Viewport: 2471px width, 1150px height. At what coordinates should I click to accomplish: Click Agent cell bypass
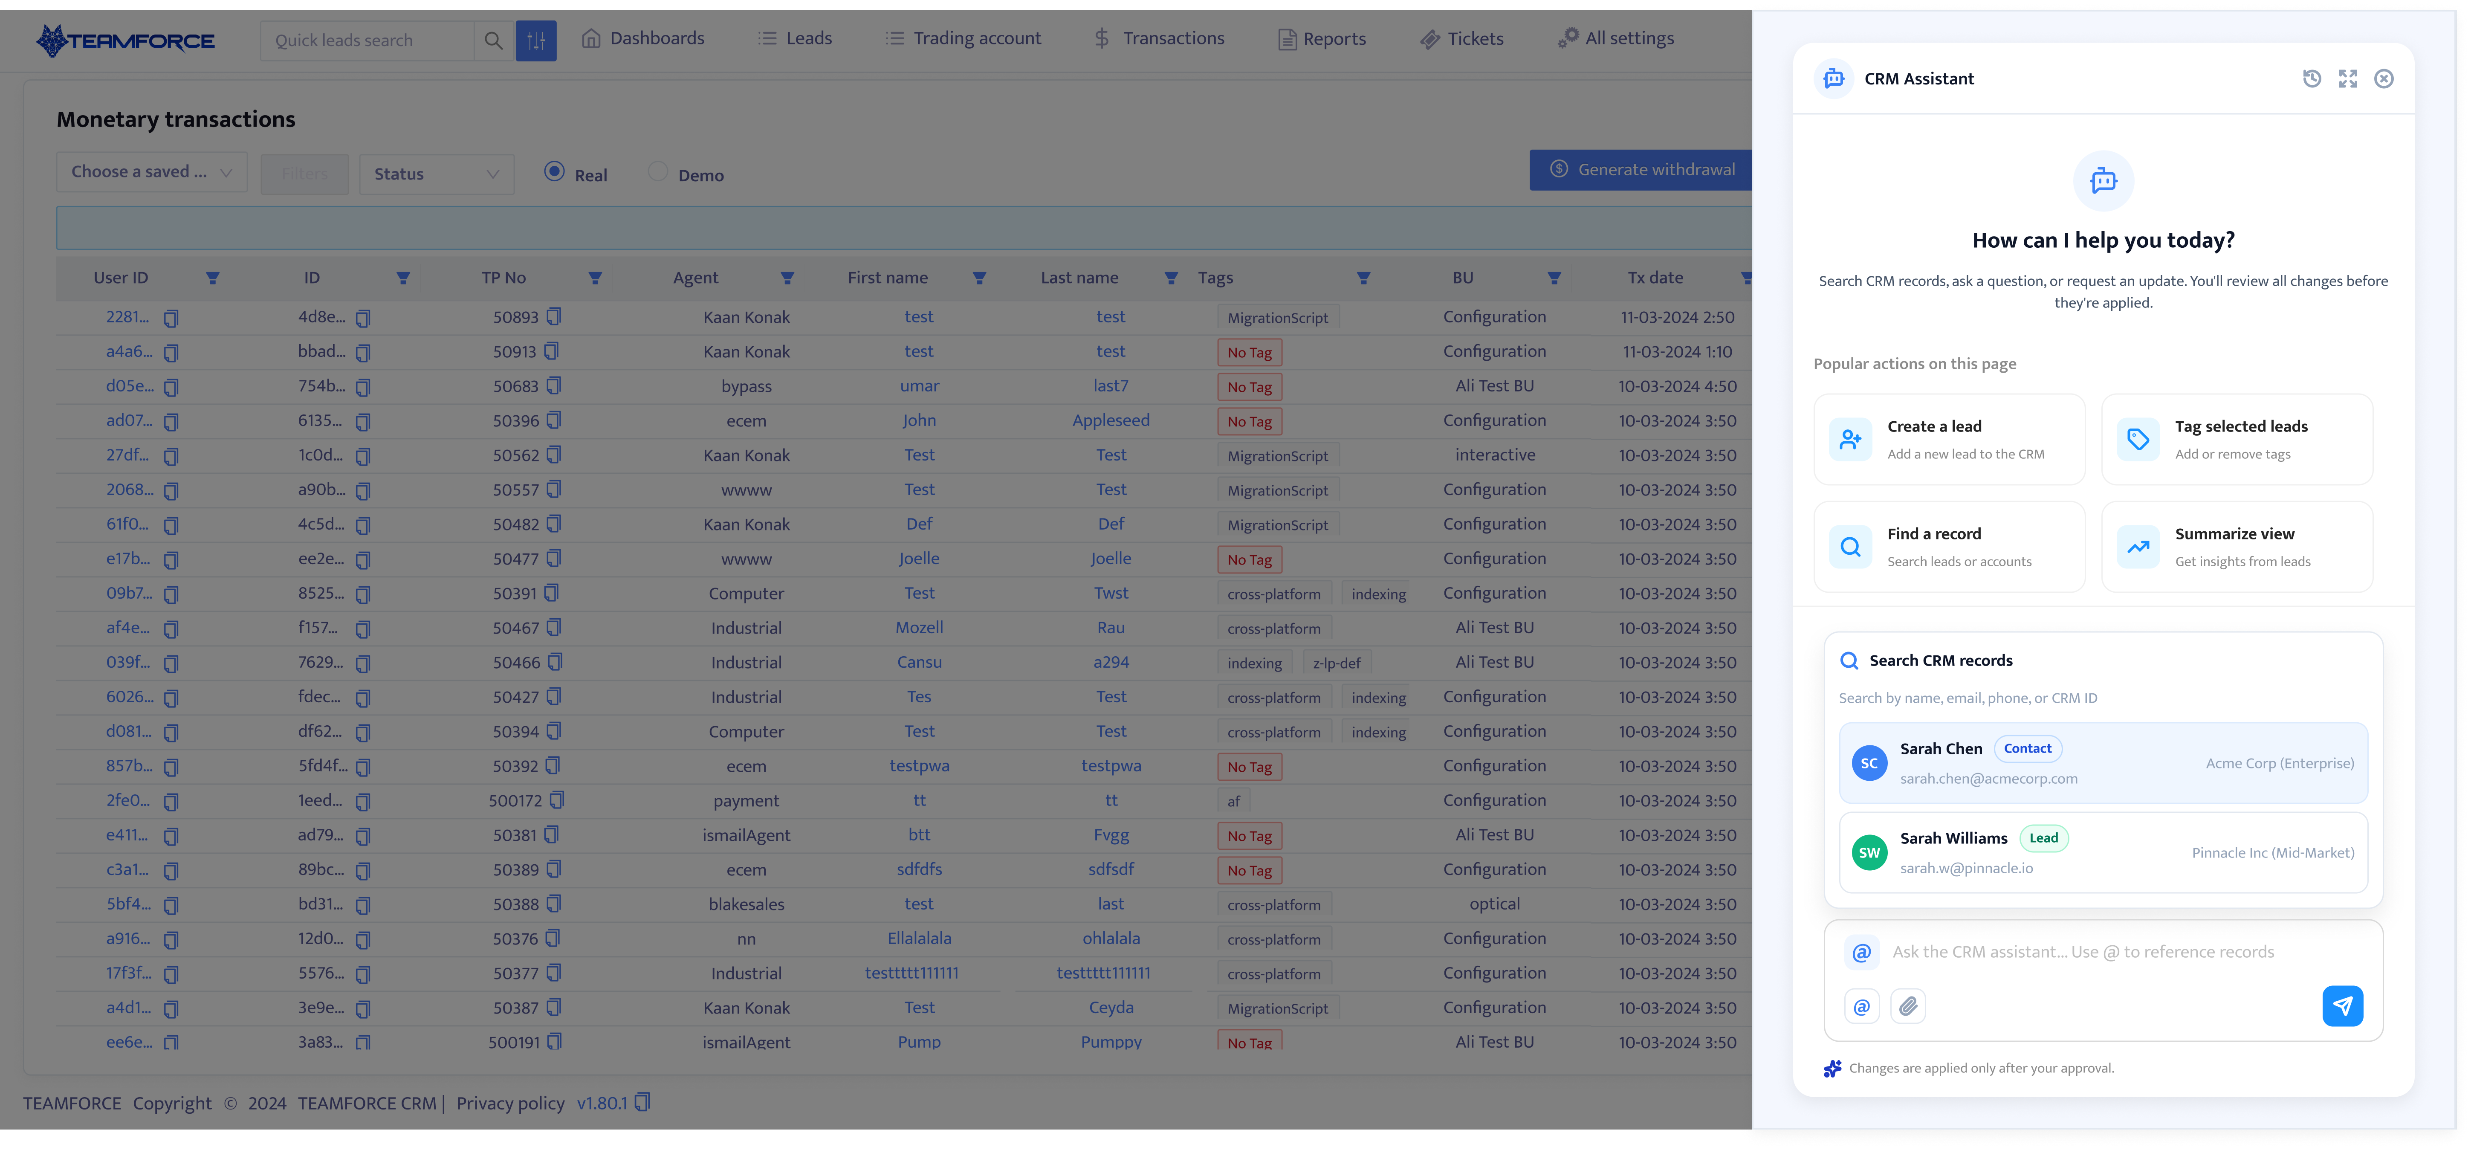[x=746, y=386]
